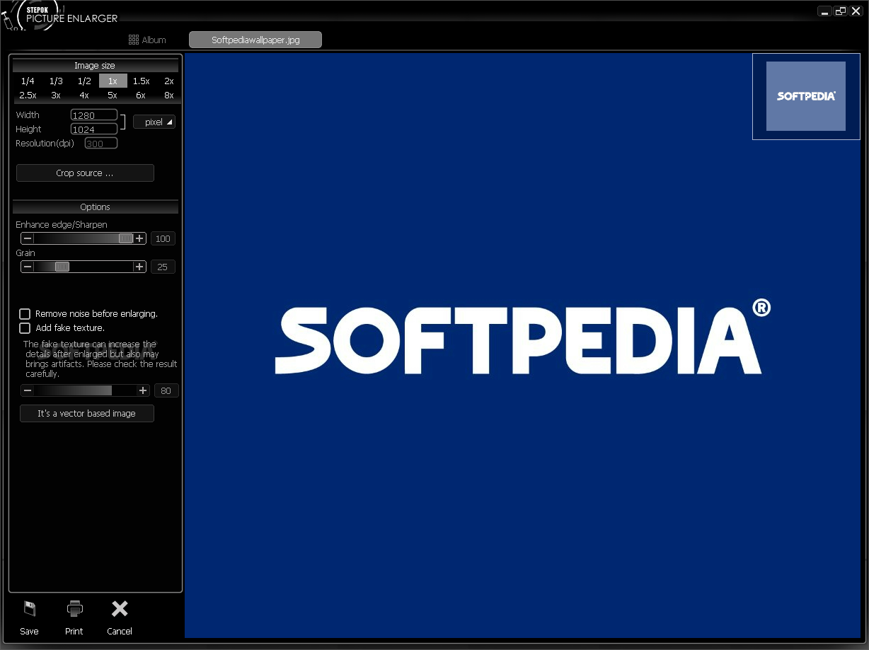Select the 1/2 image size
Image resolution: width=869 pixels, height=650 pixels.
[x=84, y=81]
